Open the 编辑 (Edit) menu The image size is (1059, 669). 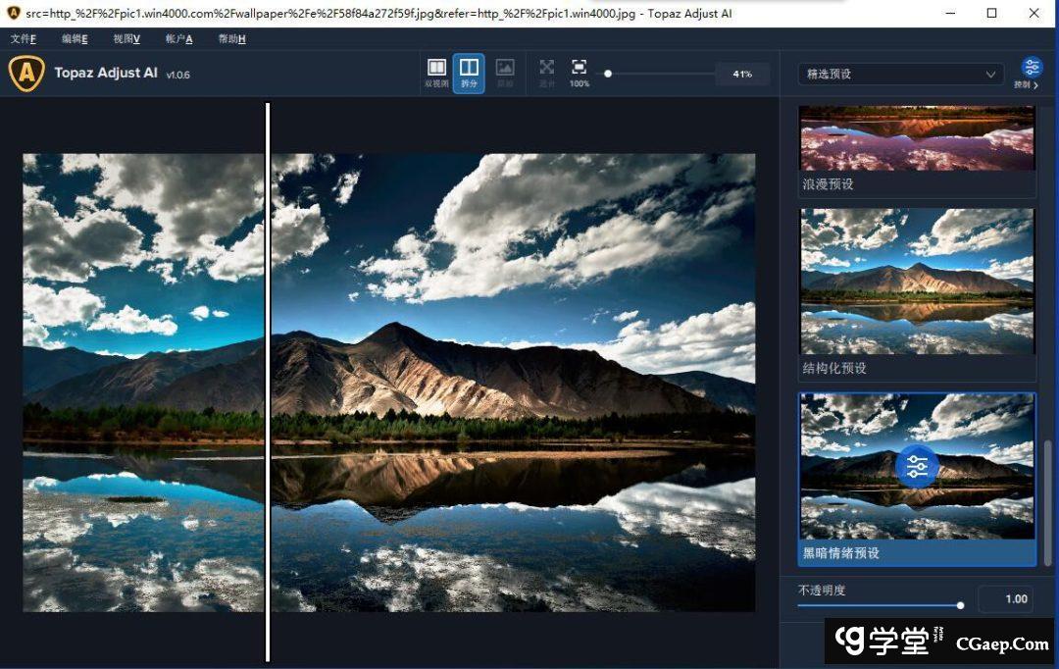click(75, 39)
